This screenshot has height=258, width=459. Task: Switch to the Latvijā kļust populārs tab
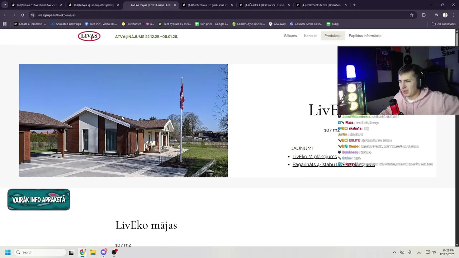click(91, 5)
